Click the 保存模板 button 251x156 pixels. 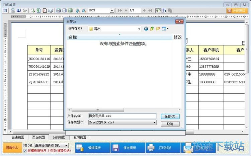point(128,148)
